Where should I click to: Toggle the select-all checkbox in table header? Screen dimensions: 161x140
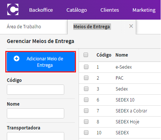click(x=86, y=55)
